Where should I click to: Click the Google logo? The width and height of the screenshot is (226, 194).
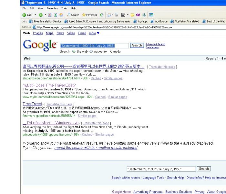(x=40, y=45)
